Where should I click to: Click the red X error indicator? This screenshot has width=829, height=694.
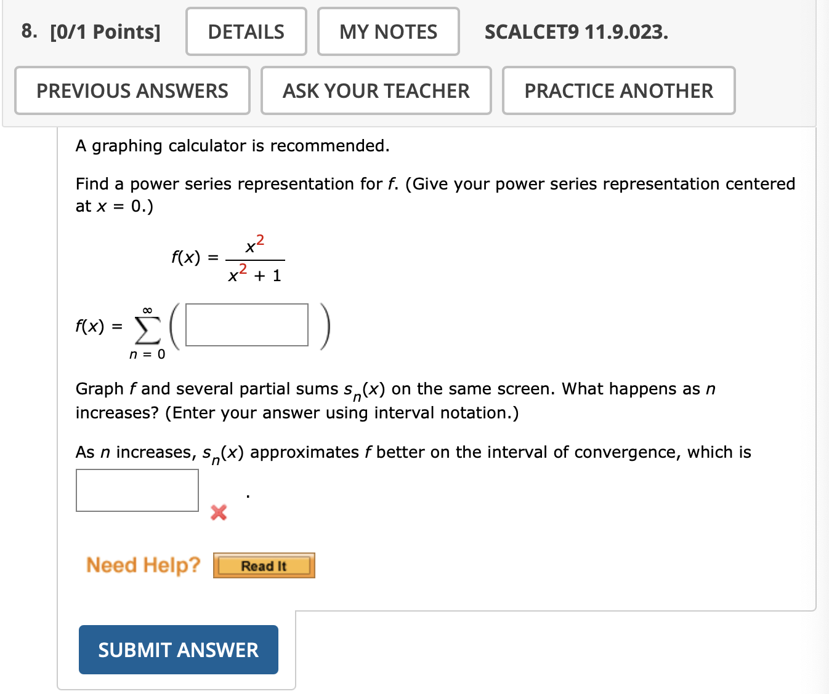tap(217, 513)
